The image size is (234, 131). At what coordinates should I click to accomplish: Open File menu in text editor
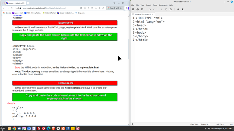[132, 5]
